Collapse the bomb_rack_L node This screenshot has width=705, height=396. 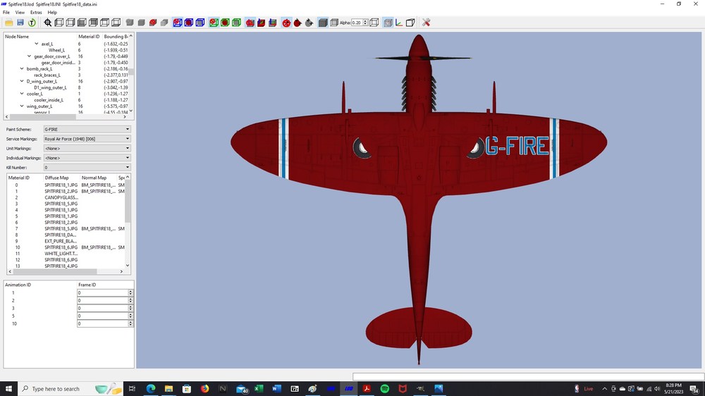click(x=22, y=69)
